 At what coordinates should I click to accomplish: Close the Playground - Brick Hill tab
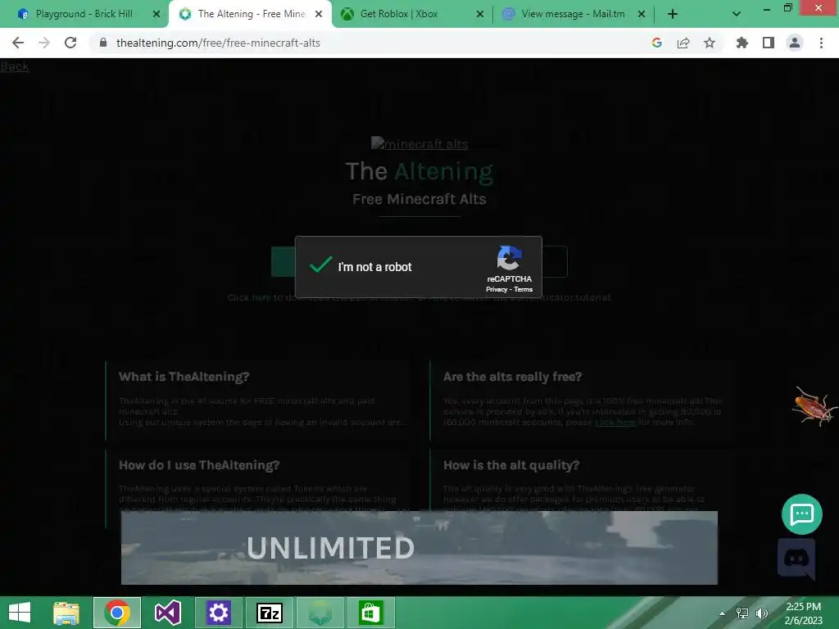click(x=156, y=14)
